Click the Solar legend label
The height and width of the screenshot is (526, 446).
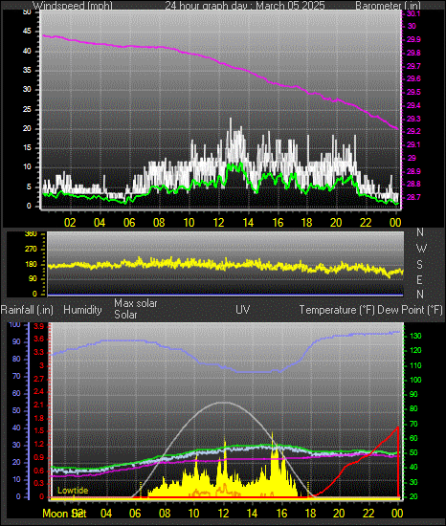(x=125, y=315)
